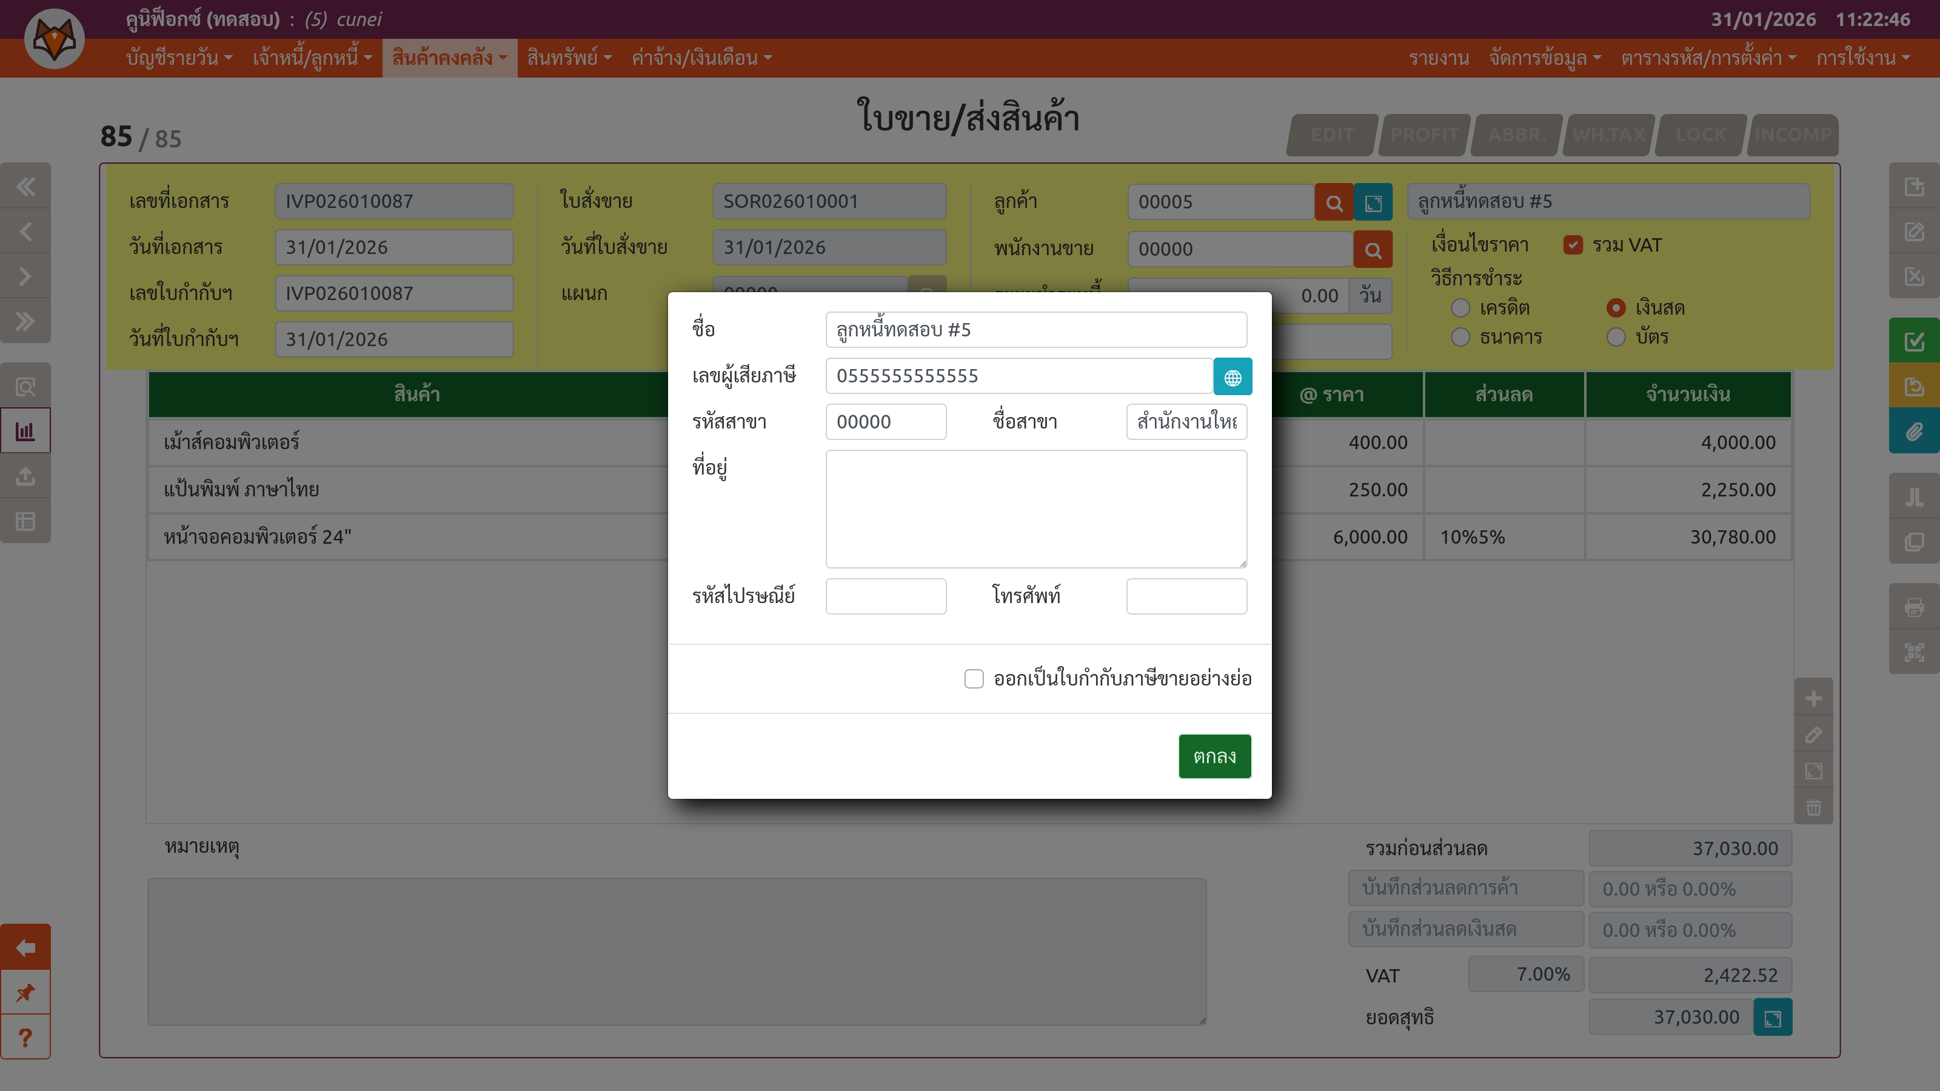Click the globe icon beside tax ID field
This screenshot has height=1091, width=1940.
coord(1232,376)
